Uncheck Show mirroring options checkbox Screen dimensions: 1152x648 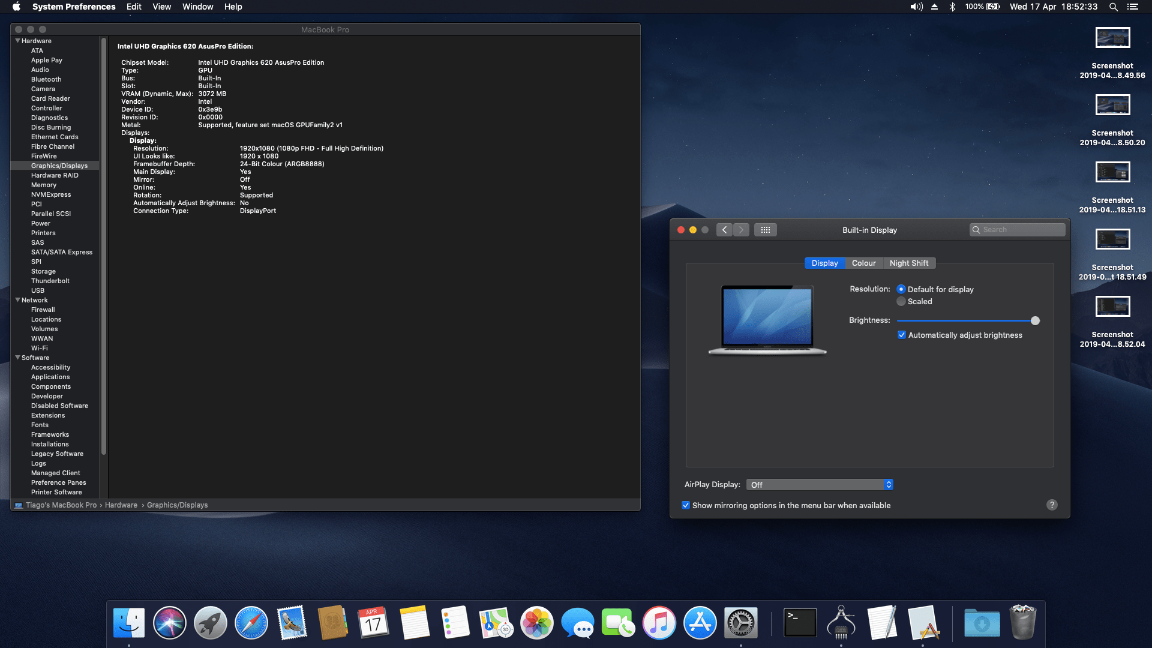tap(686, 505)
